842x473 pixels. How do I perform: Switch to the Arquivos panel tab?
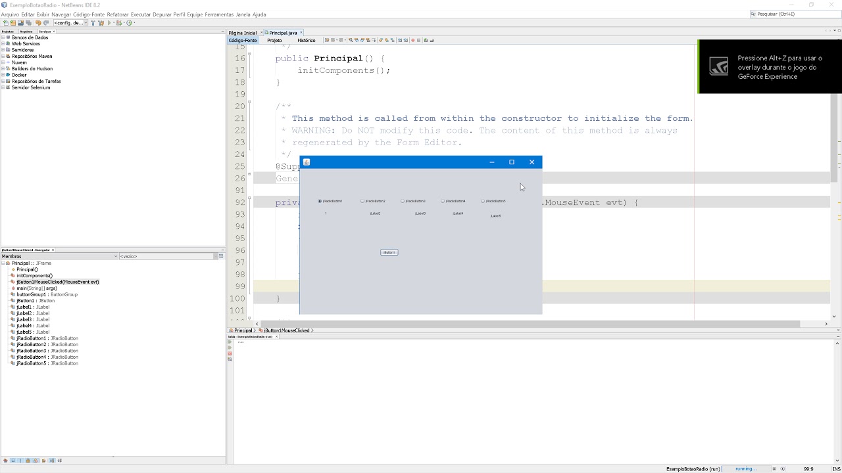26,32
